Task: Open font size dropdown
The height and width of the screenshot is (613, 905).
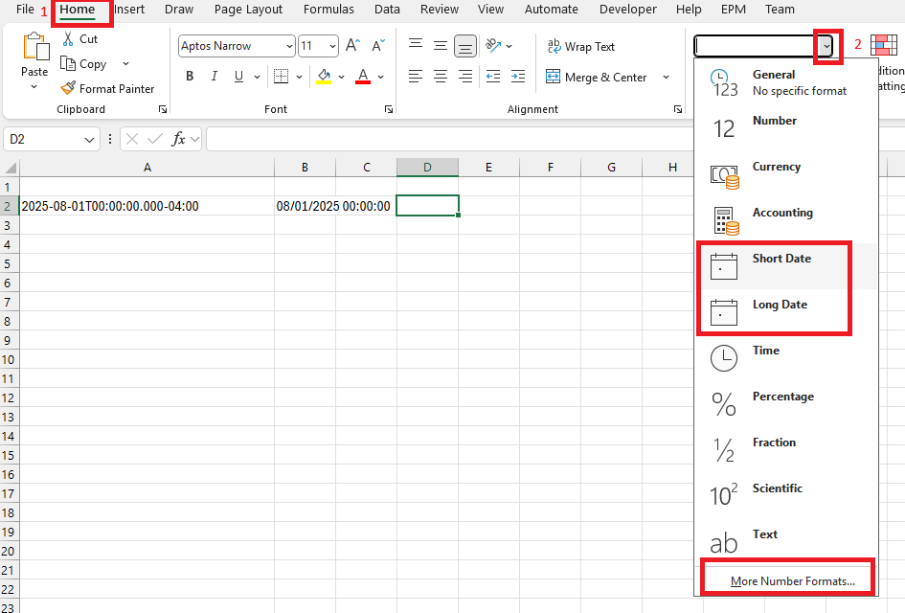Action: (x=332, y=46)
